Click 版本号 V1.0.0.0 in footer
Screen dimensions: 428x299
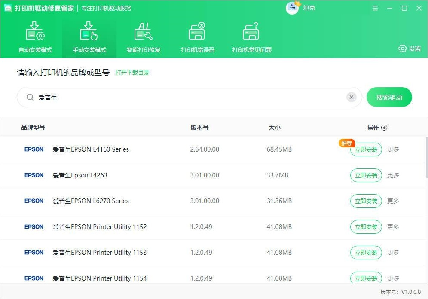point(400,292)
